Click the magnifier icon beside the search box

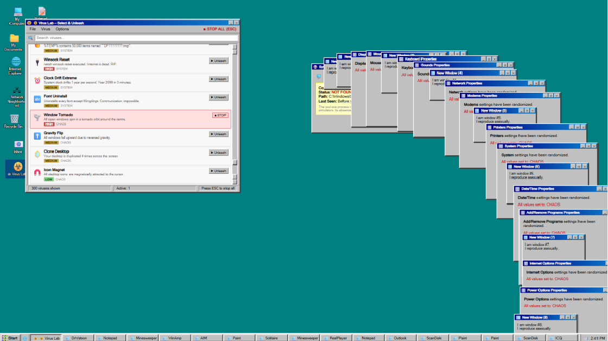pos(30,38)
